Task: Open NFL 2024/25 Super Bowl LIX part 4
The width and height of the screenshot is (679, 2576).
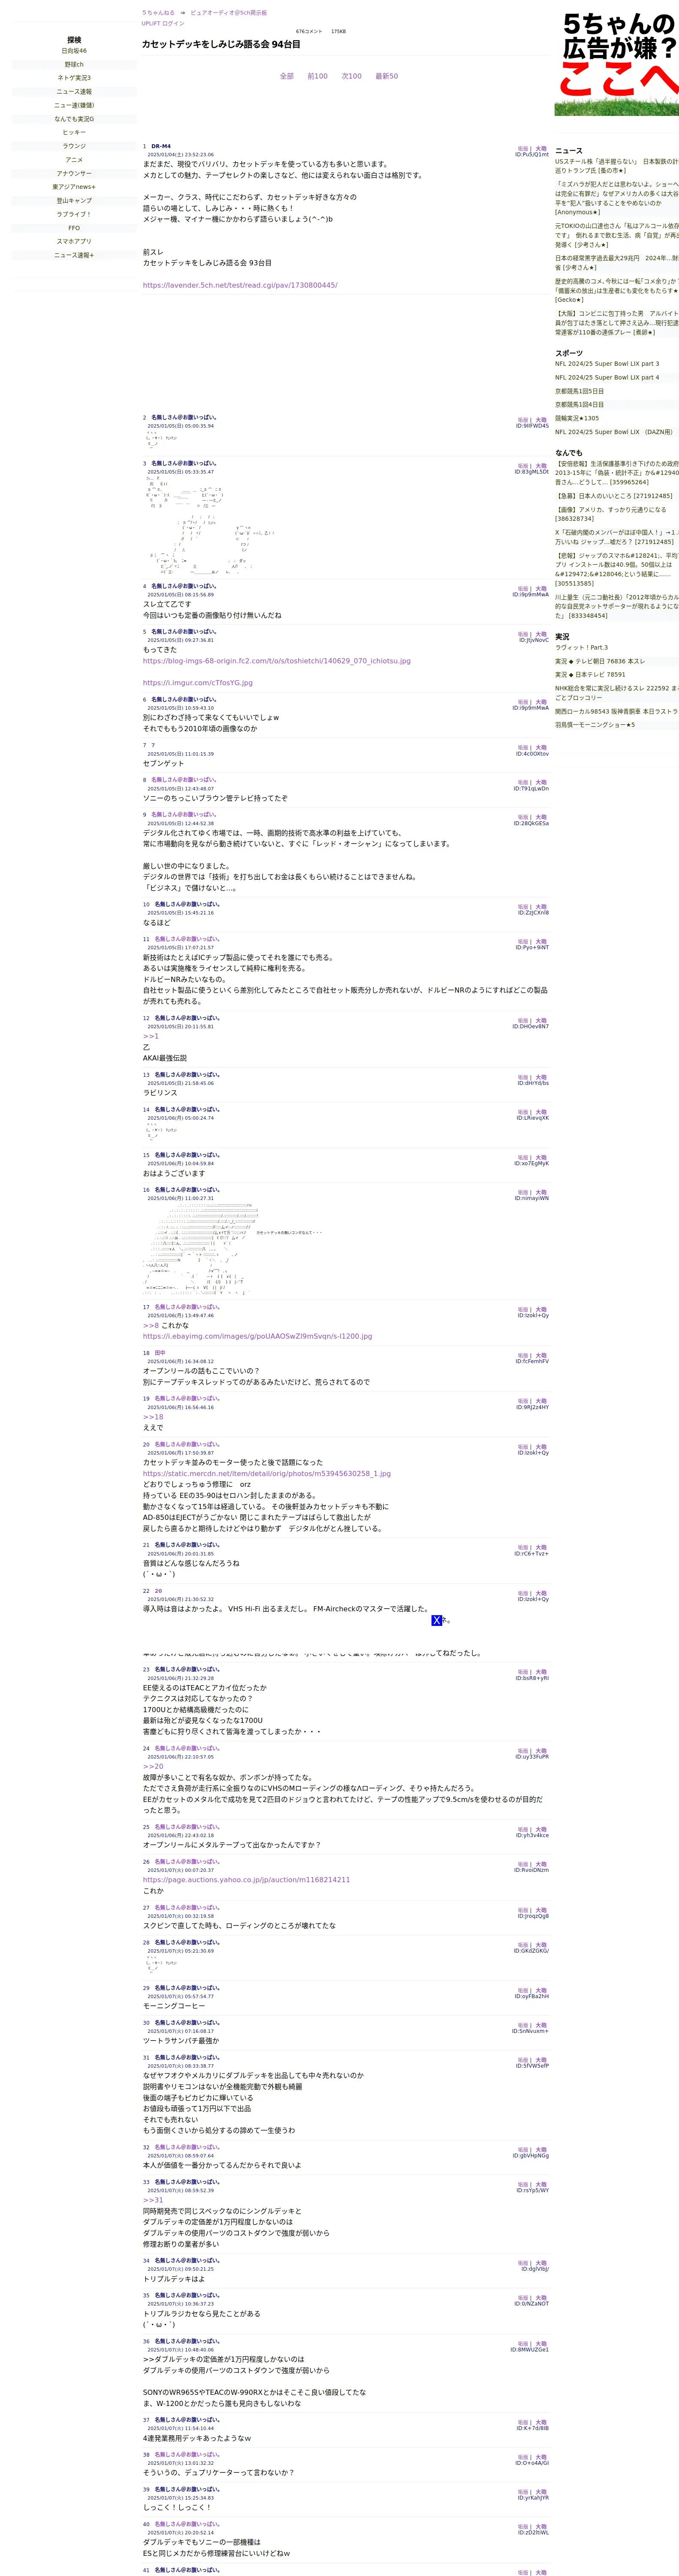Action: 607,377
